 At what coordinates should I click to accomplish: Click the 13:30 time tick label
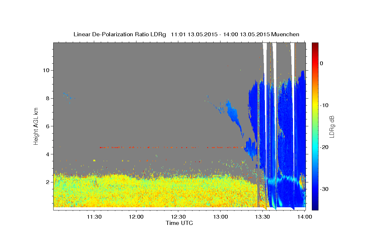[x=262, y=217]
